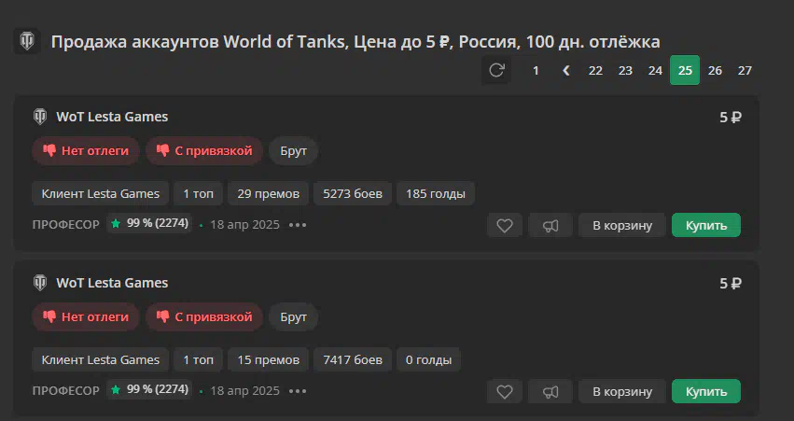Image resolution: width=794 pixels, height=421 pixels.
Task: Click Купить on the first listing
Action: pyautogui.click(x=706, y=226)
